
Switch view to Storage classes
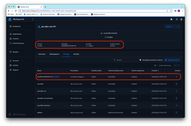[172, 60]
